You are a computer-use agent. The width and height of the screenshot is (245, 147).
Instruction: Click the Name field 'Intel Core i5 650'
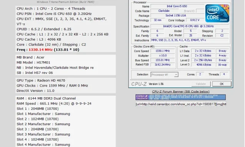[x=177, y=6]
